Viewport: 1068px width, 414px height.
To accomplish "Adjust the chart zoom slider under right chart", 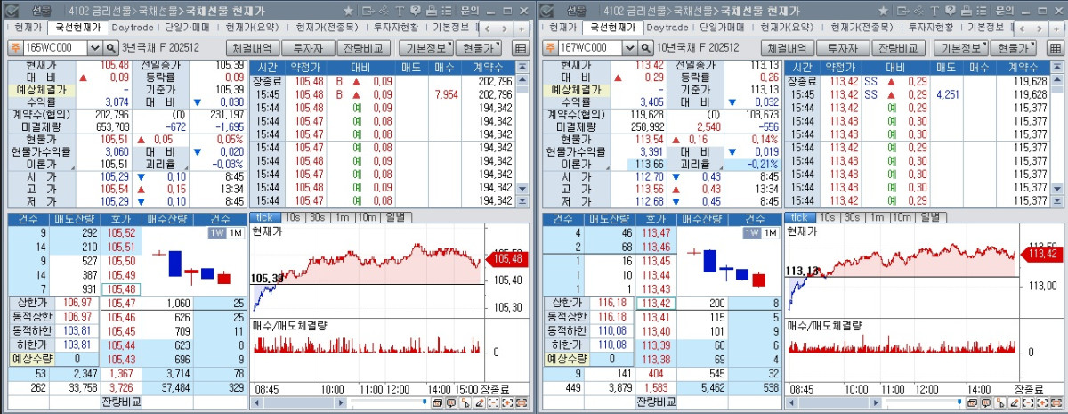I will tap(959, 402).
